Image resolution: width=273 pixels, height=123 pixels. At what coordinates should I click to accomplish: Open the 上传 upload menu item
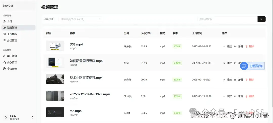18,21
